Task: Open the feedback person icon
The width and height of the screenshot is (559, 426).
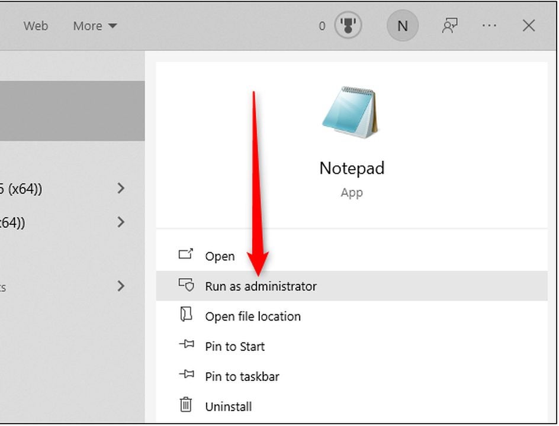Action: (x=449, y=25)
